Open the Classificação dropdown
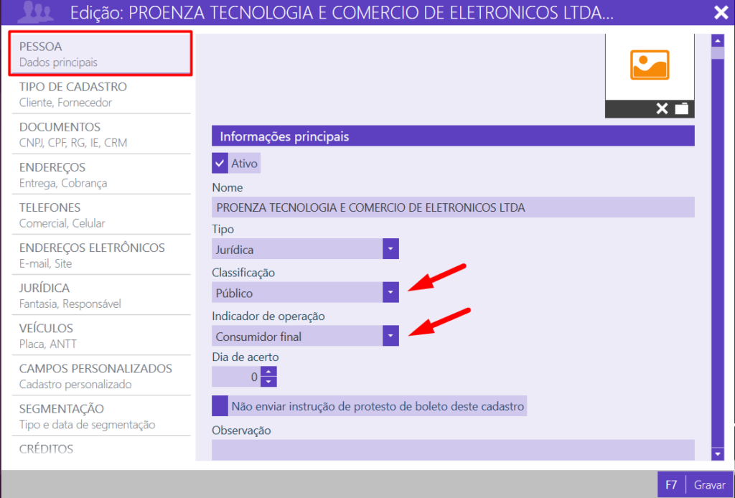The height and width of the screenshot is (498, 735). pyautogui.click(x=390, y=292)
